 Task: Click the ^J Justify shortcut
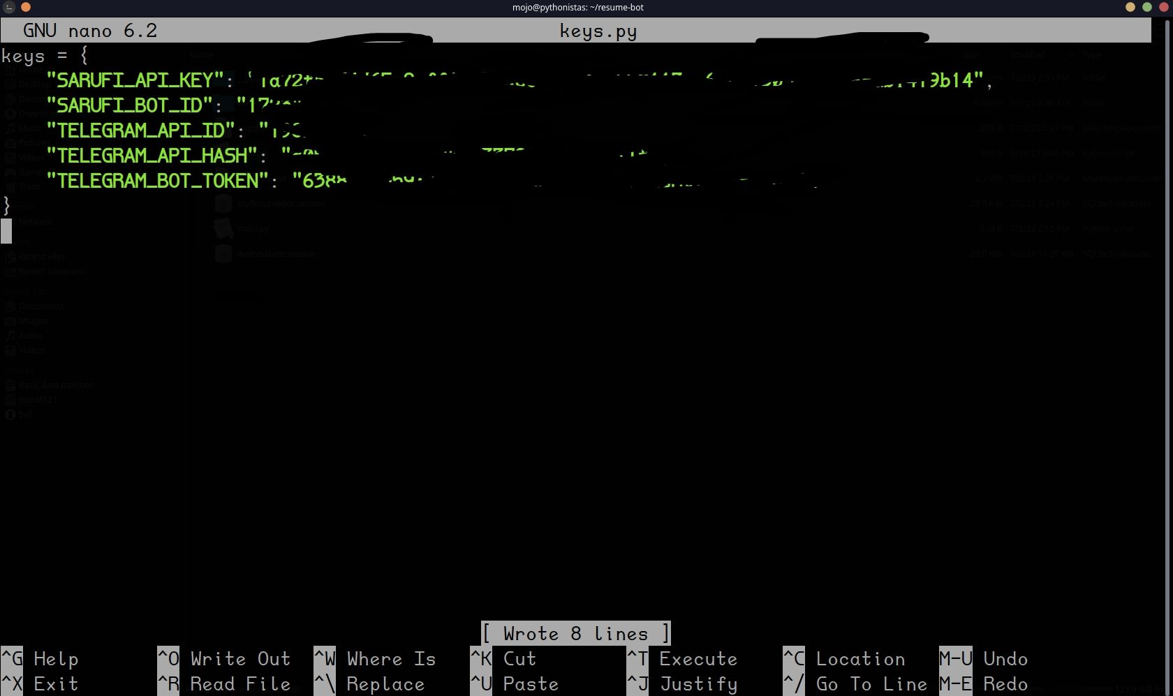(682, 684)
